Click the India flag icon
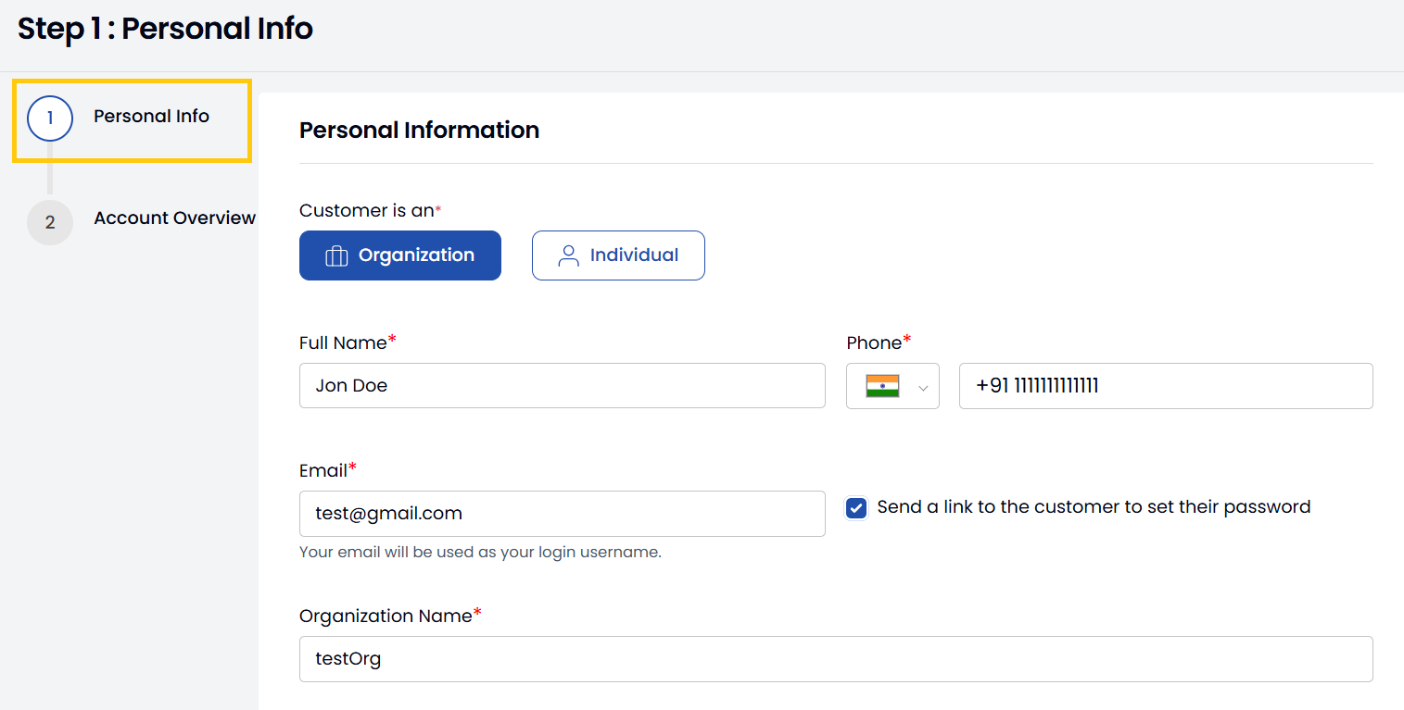This screenshot has height=710, width=1404. [882, 386]
